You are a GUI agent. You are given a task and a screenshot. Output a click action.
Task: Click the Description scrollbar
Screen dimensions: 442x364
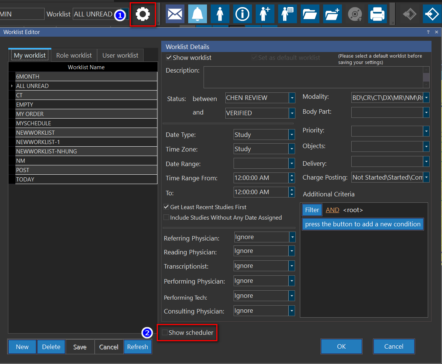(x=426, y=77)
